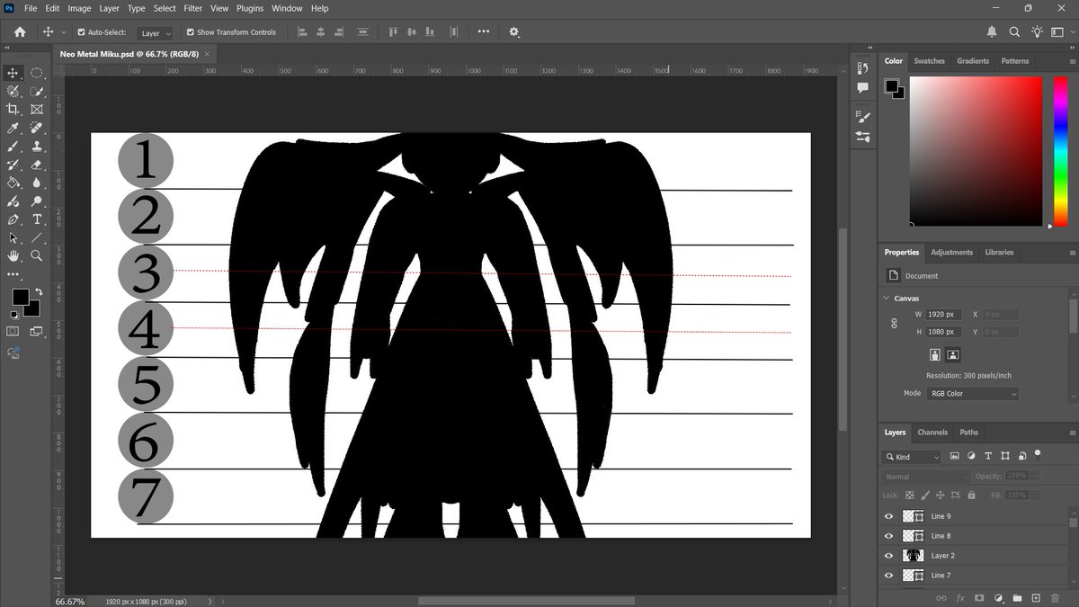Select the Crop tool
Viewport: 1079px width, 607px height.
tap(13, 110)
